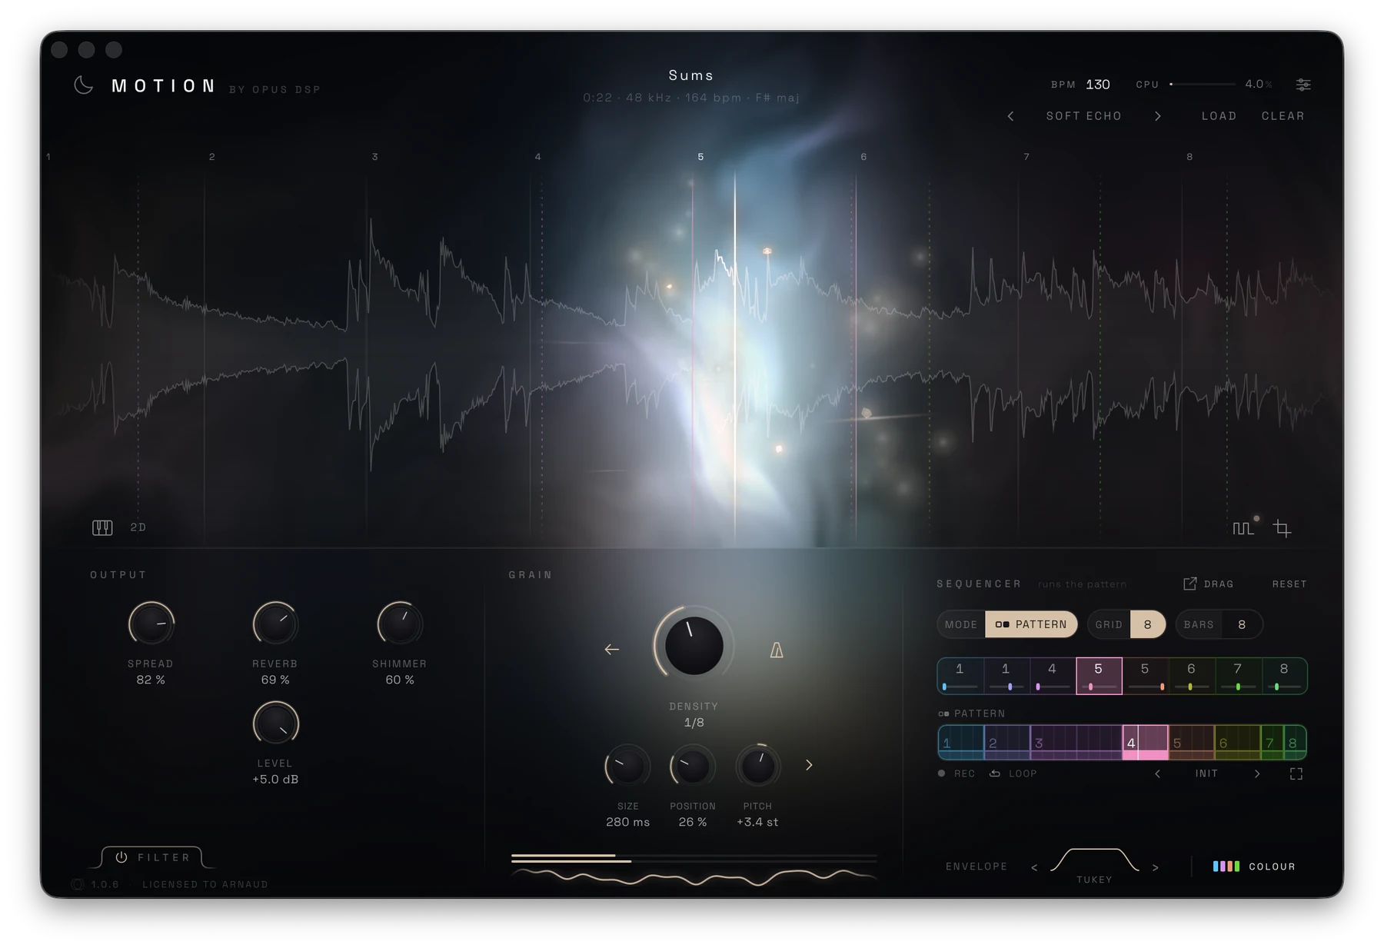
Task: Open the settings sliders icon
Action: (1303, 85)
